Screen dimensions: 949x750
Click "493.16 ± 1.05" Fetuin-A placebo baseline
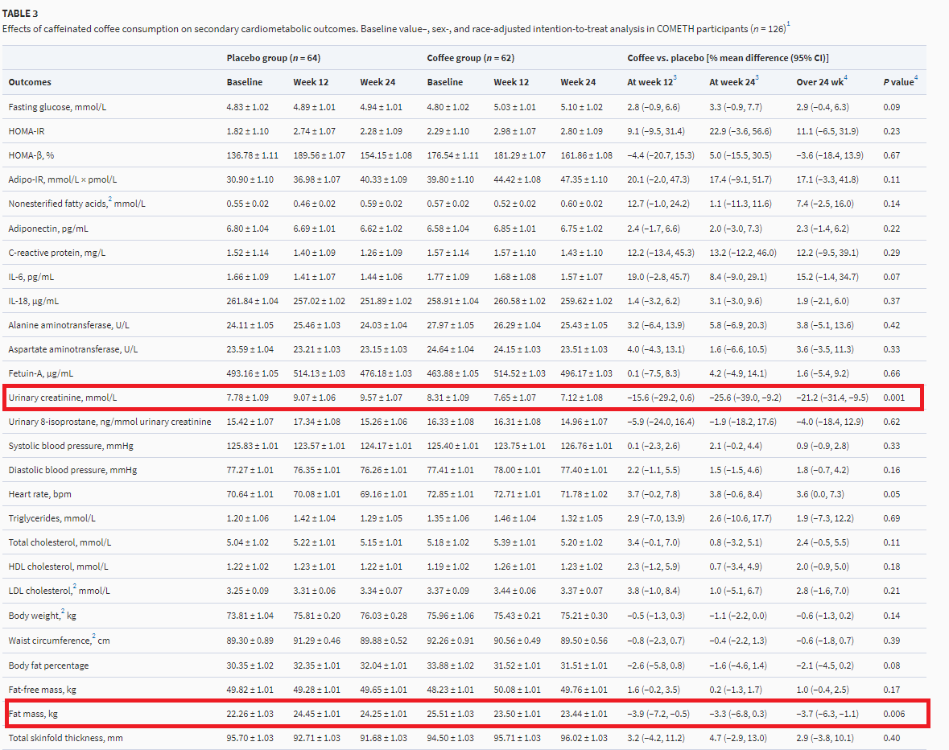(253, 373)
